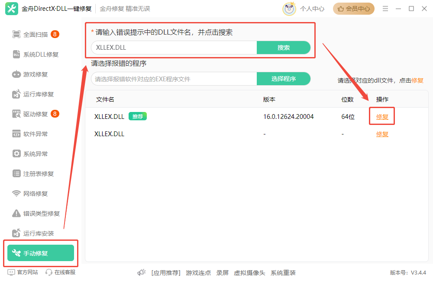The width and height of the screenshot is (433, 281).
Task: Select 系统DLL修复 in sidebar
Action: point(41,54)
